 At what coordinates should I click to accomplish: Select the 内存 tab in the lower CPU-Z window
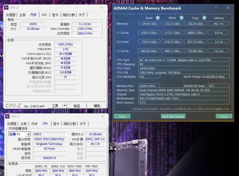coord(34,124)
